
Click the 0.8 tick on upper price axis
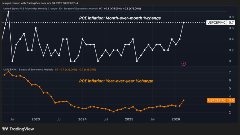(232, 17)
